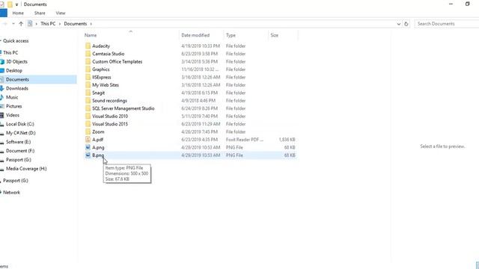Open Videos in navigation pane
Screen dimensions: 479x269
[x=13, y=115]
